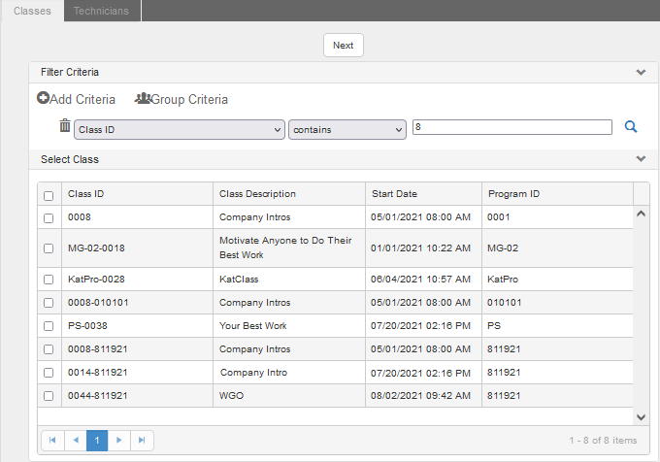The image size is (660, 462).
Task: Click the Next button
Action: tap(344, 45)
